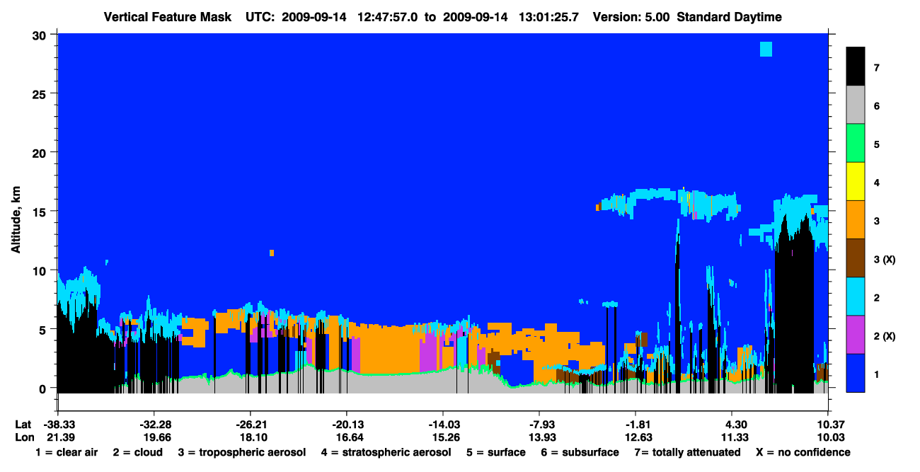Click latitude value -7.93
The width and height of the screenshot is (920, 472).
click(x=539, y=424)
